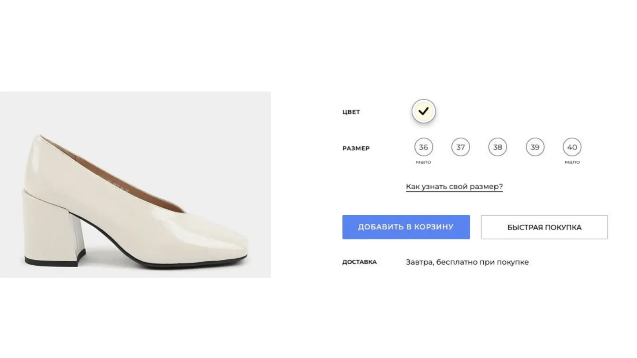Screen dimensions: 637x358
Task: Select shoe size 38
Action: tap(498, 147)
